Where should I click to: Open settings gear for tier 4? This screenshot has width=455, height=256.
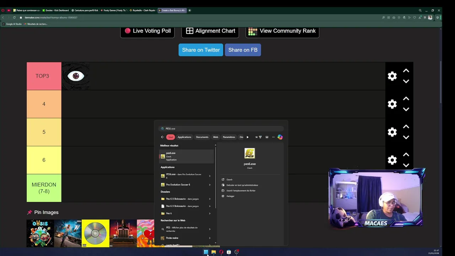point(392,104)
